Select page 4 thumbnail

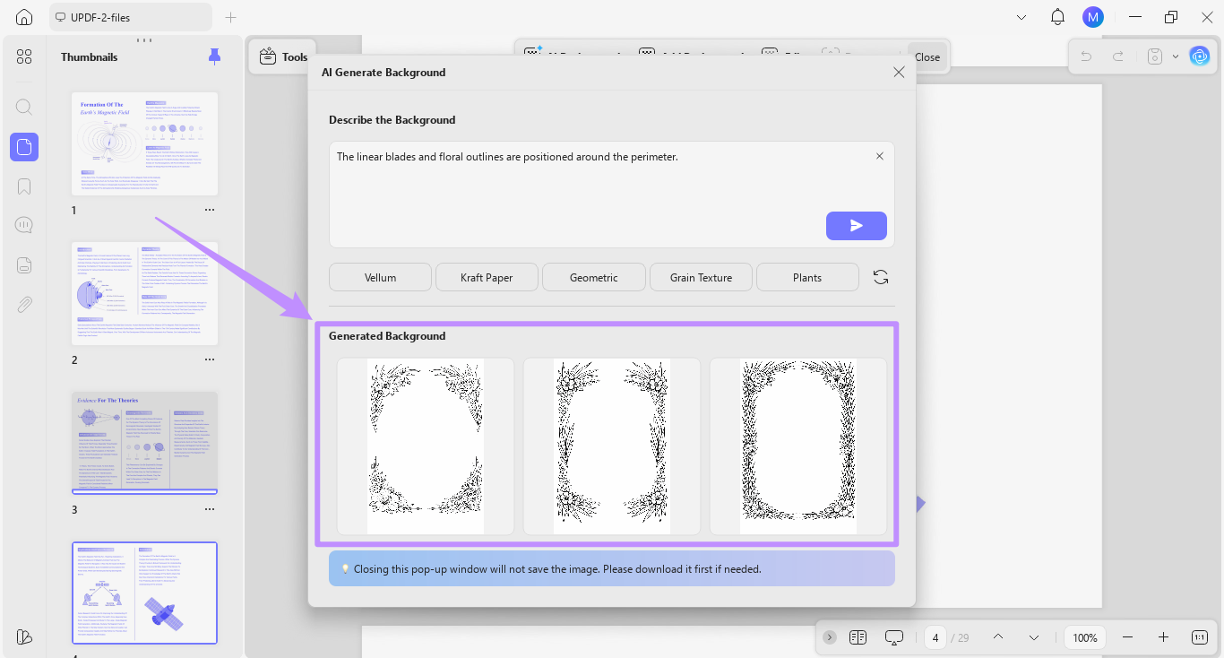(144, 593)
